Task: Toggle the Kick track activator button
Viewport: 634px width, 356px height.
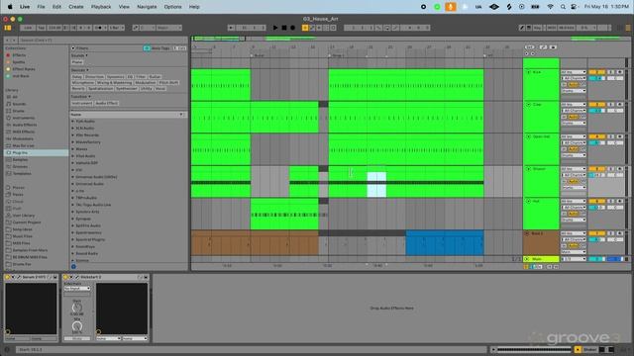Action: pyautogui.click(x=596, y=72)
